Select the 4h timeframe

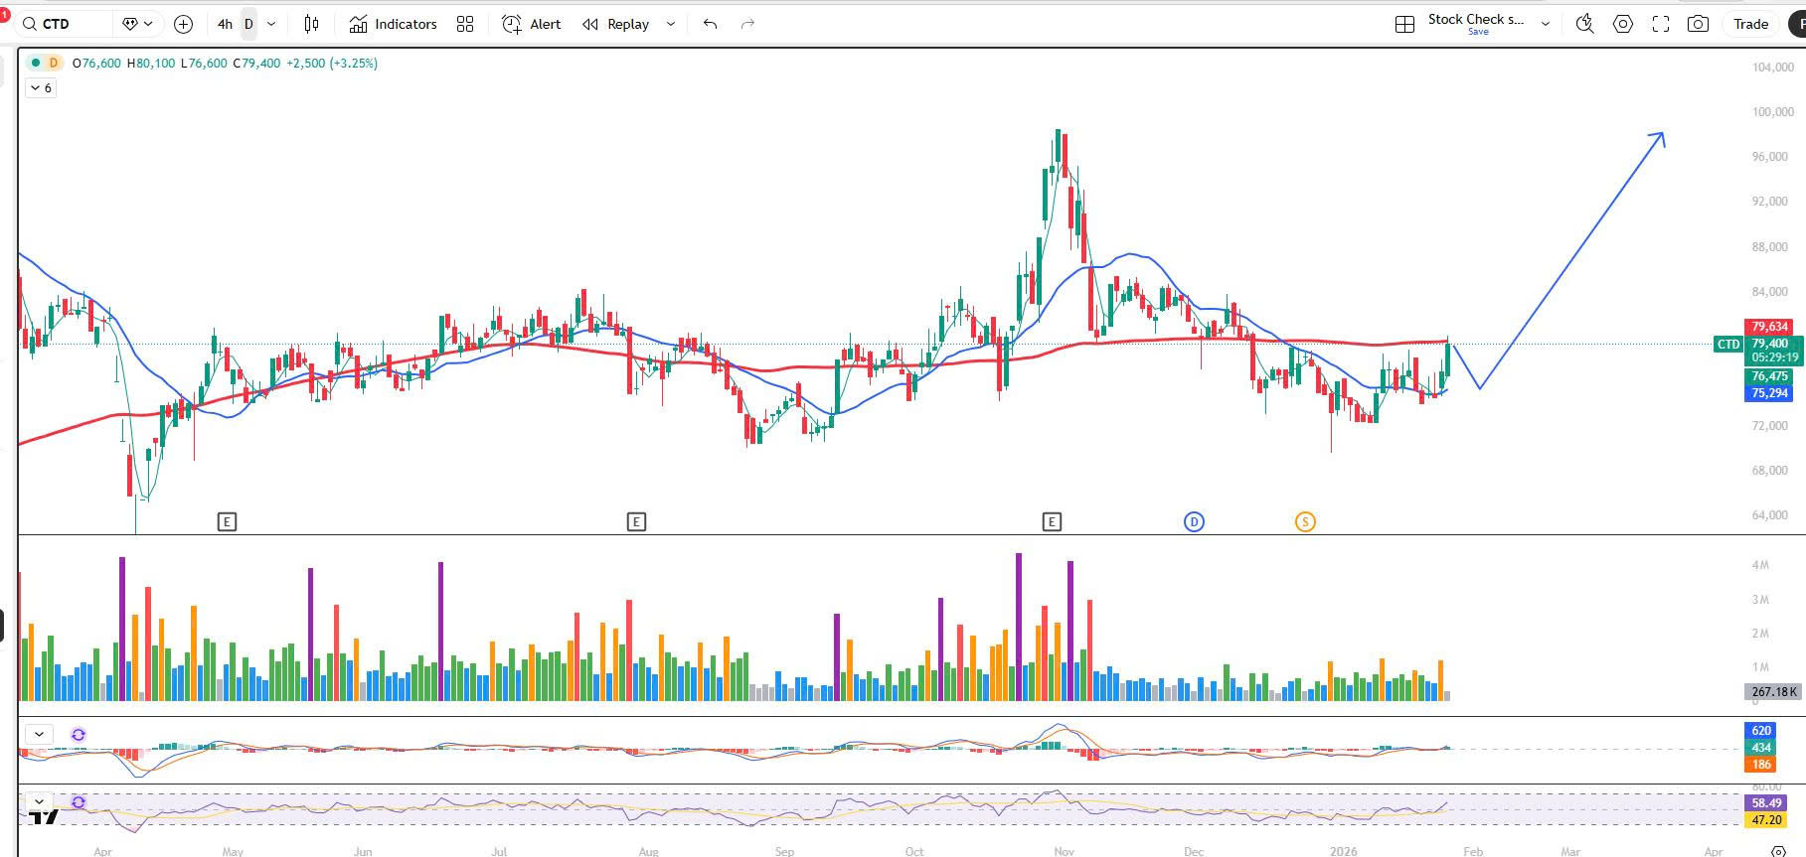(225, 24)
